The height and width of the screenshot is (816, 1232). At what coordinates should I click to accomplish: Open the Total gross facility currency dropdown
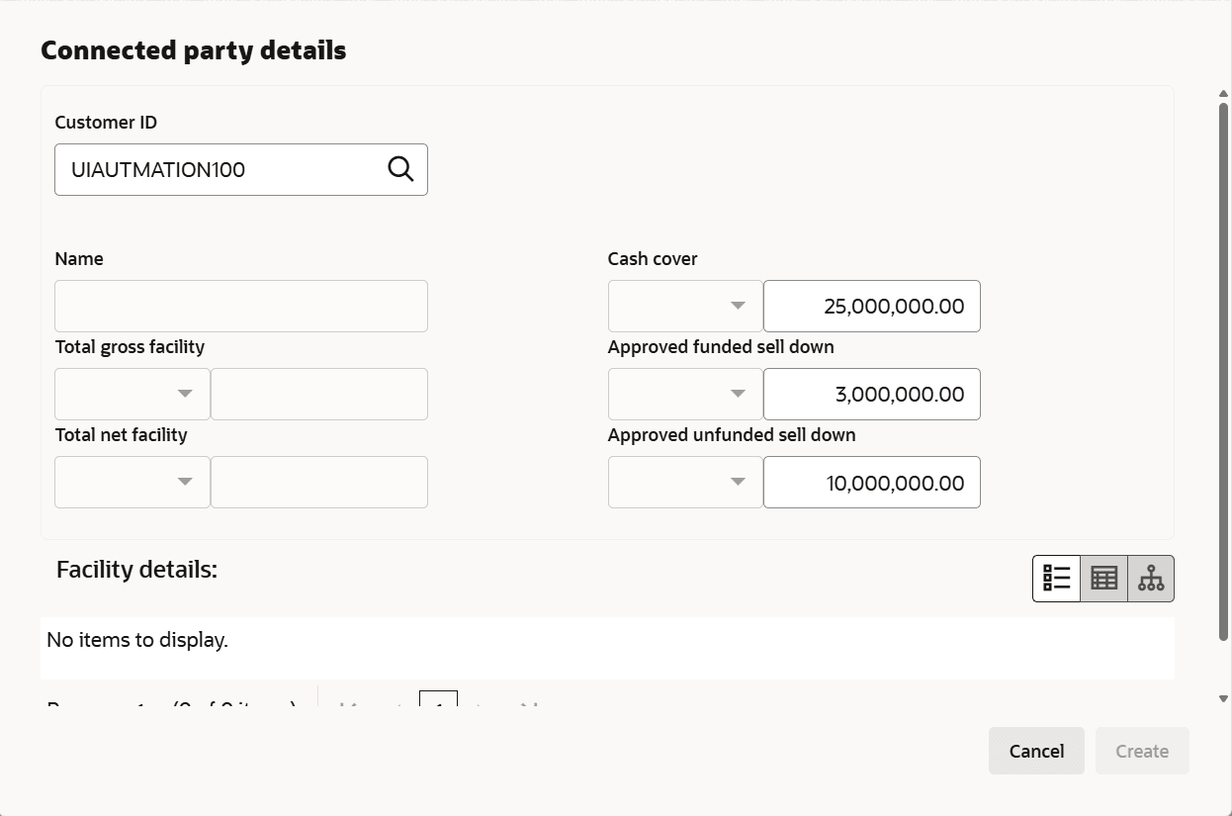(132, 394)
